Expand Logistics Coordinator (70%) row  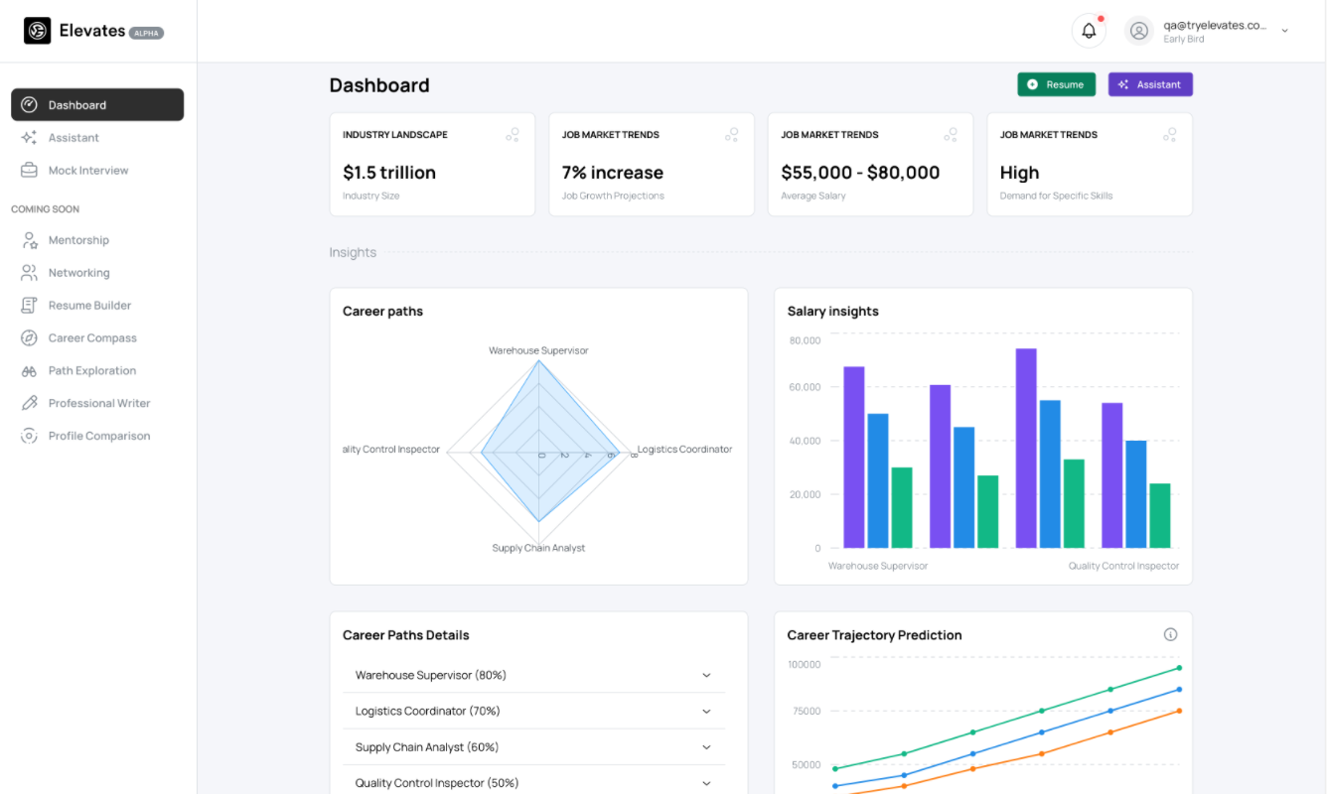pos(534,712)
